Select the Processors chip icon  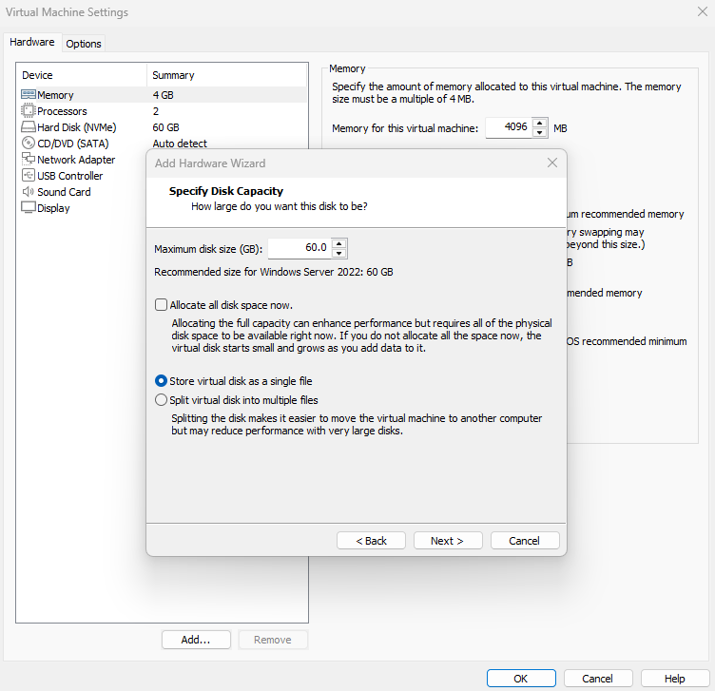coord(28,111)
